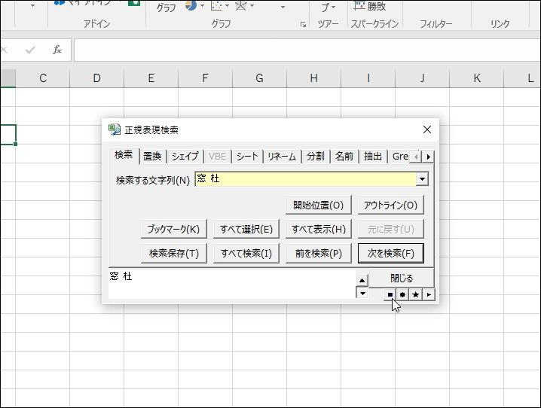Click the ブックマーク(K) button
541x408 pixels.
pos(173,229)
